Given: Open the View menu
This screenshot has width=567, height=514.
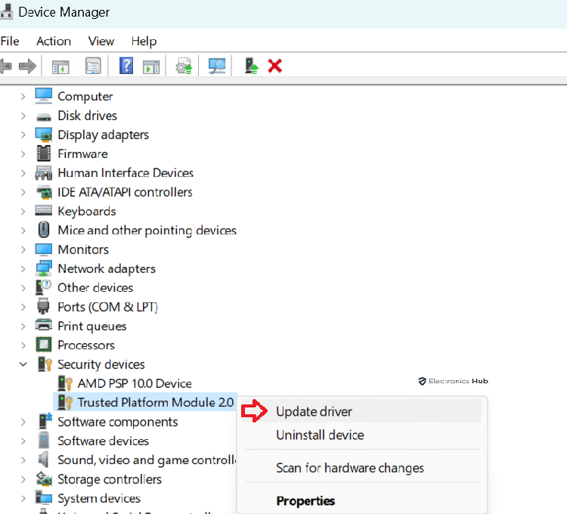Looking at the screenshot, I should click(x=101, y=41).
